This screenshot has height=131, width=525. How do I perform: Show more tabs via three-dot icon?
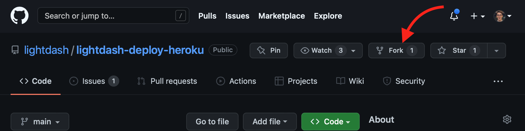(x=498, y=81)
